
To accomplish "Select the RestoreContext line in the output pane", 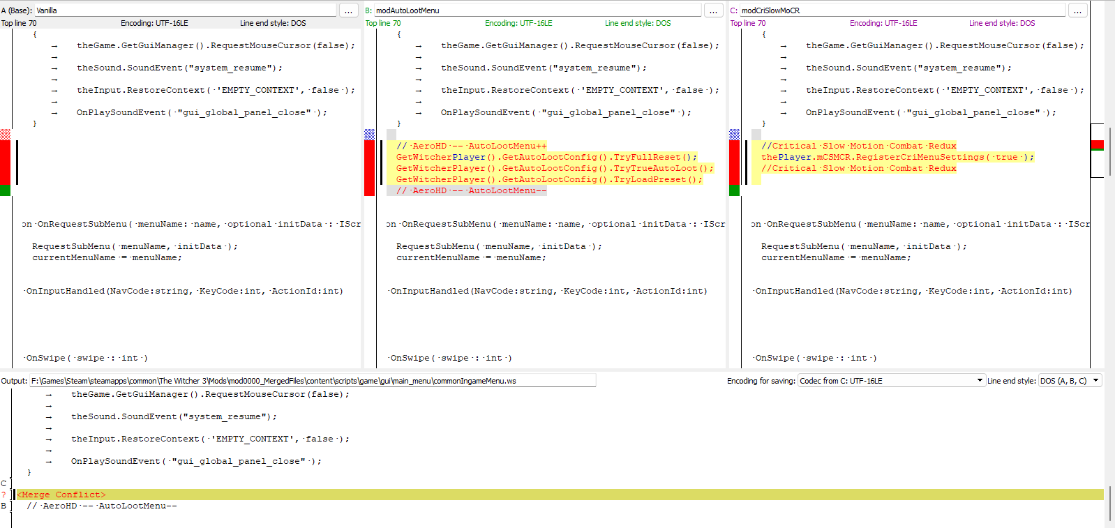I will click(x=211, y=439).
